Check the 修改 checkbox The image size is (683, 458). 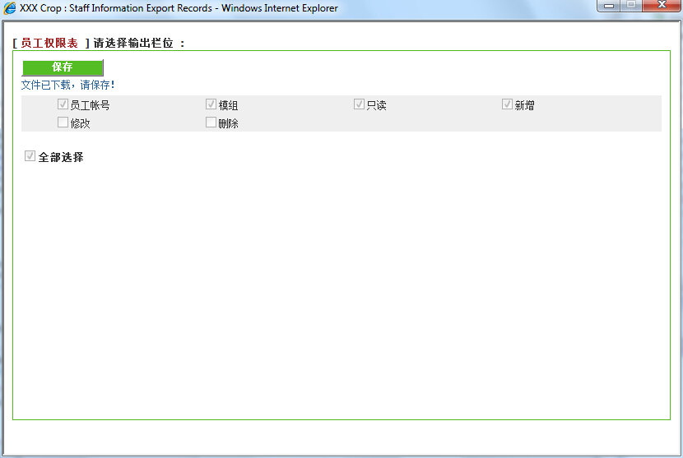coord(63,123)
